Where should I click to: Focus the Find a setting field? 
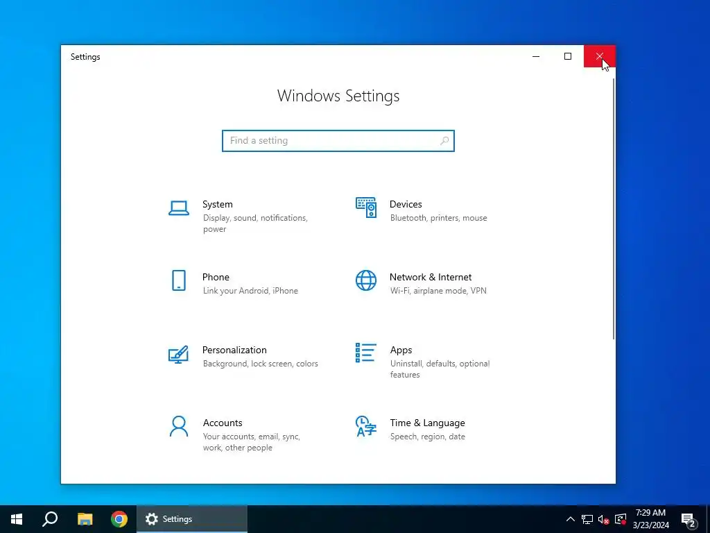coord(338,140)
